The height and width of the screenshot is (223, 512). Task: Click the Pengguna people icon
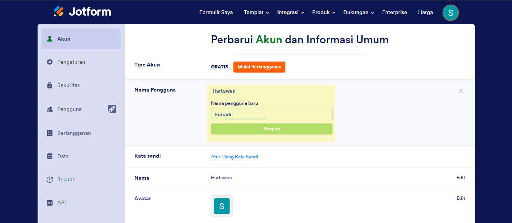[50, 109]
